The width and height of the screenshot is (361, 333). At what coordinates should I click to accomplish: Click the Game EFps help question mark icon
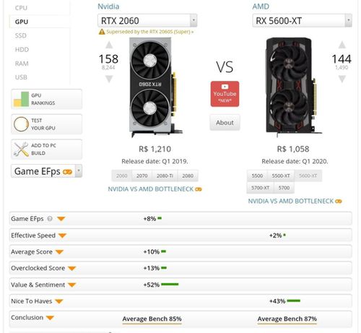coord(50,219)
